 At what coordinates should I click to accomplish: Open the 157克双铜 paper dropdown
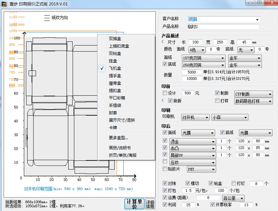coord(203,58)
